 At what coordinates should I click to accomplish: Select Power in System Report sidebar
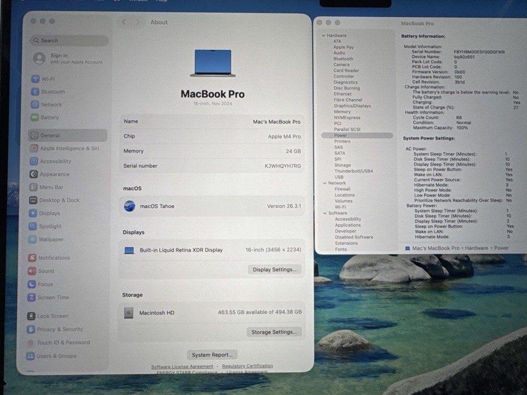(x=357, y=135)
